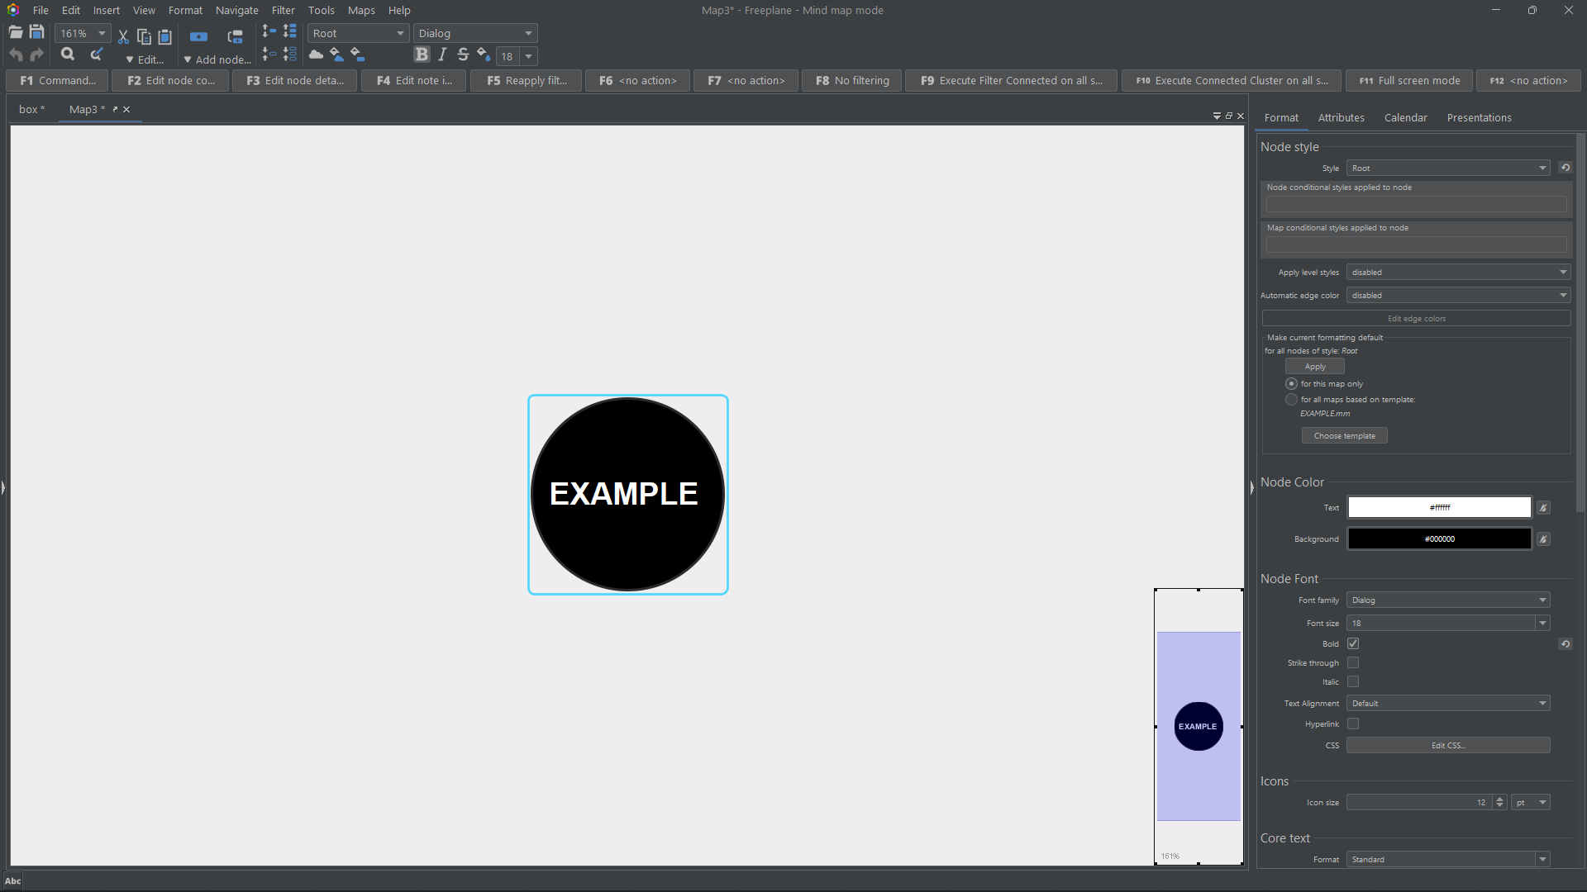Apply strikethrough with the S toolbar icon
Viewport: 1587px width, 892px height.
[x=463, y=55]
